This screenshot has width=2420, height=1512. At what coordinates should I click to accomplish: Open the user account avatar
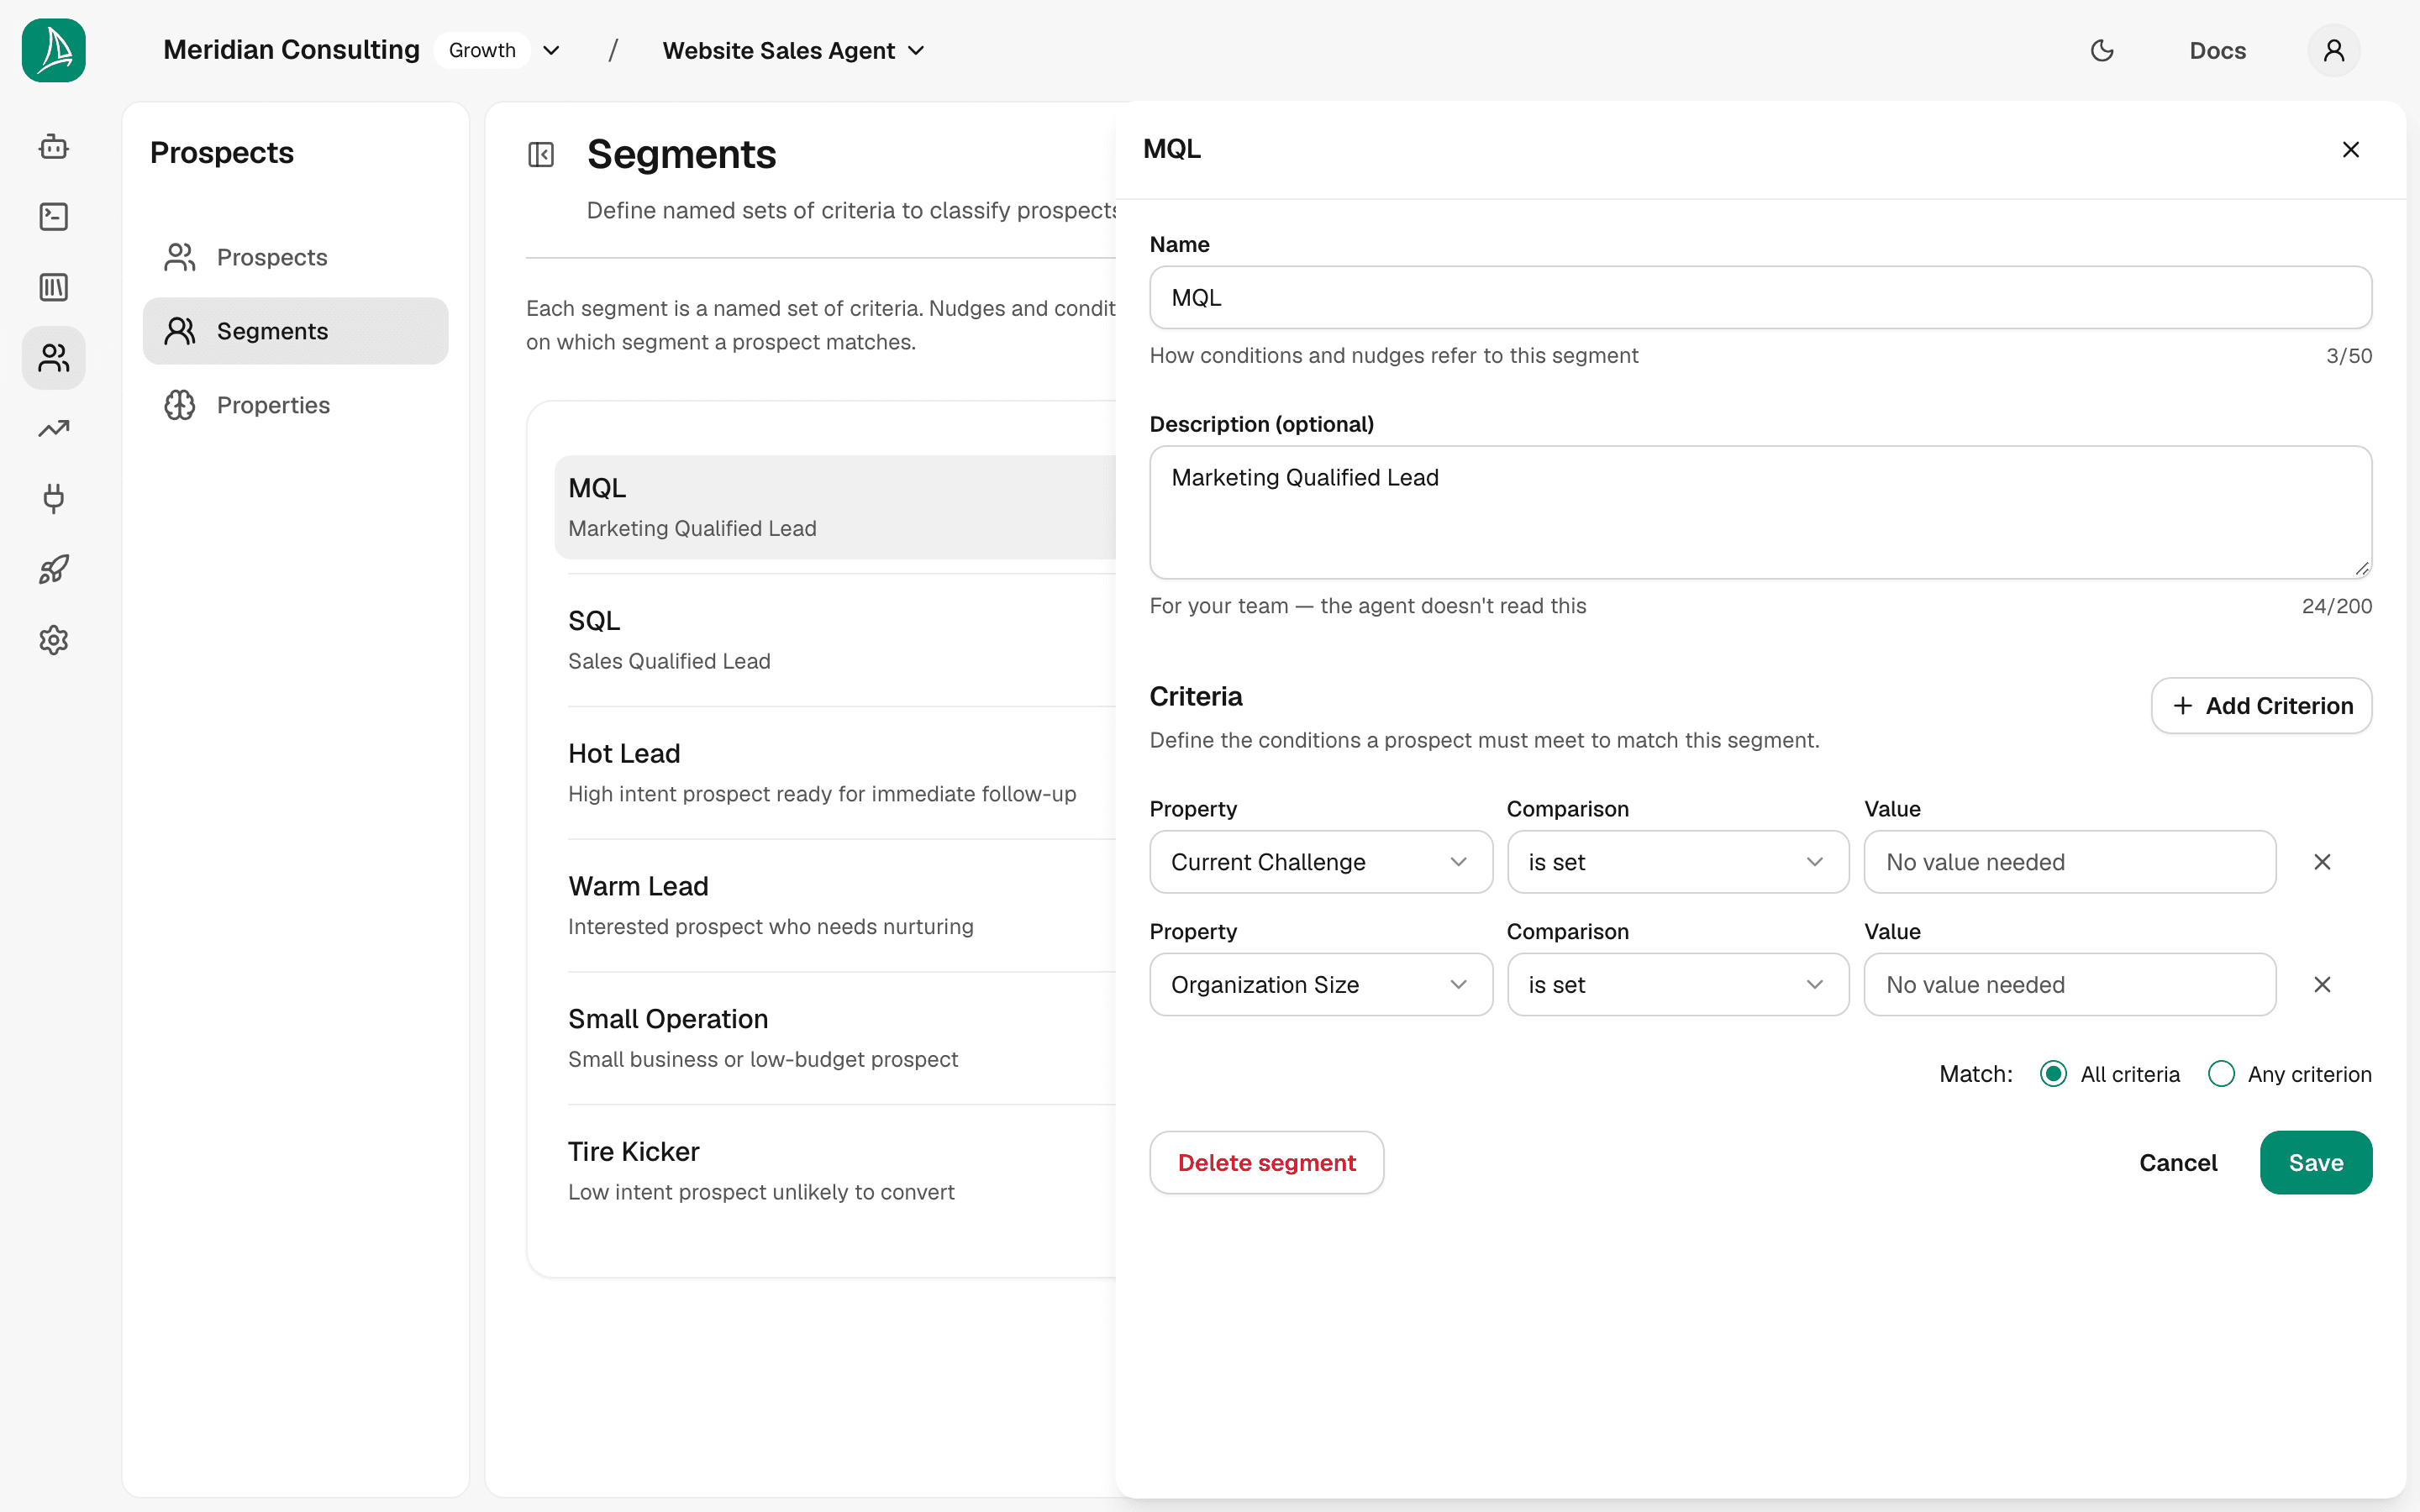coord(2334,50)
